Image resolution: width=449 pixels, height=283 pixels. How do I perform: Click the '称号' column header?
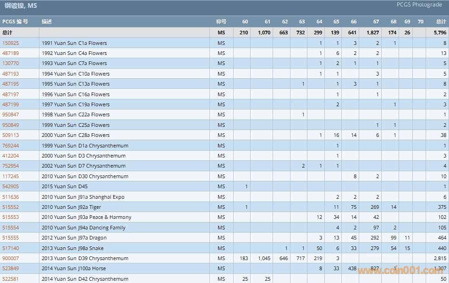(221, 22)
